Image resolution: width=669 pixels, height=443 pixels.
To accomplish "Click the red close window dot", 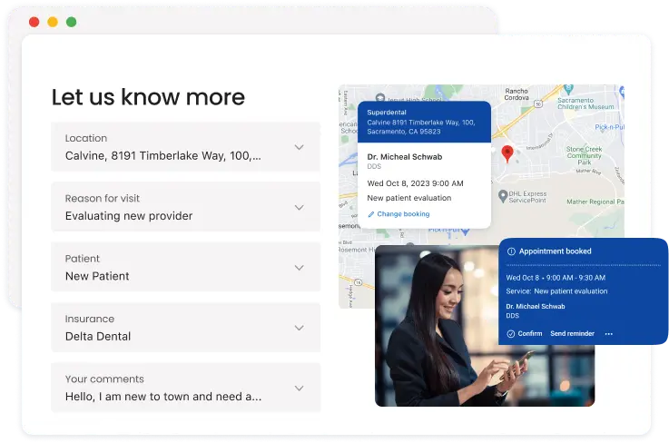I will click(x=34, y=22).
